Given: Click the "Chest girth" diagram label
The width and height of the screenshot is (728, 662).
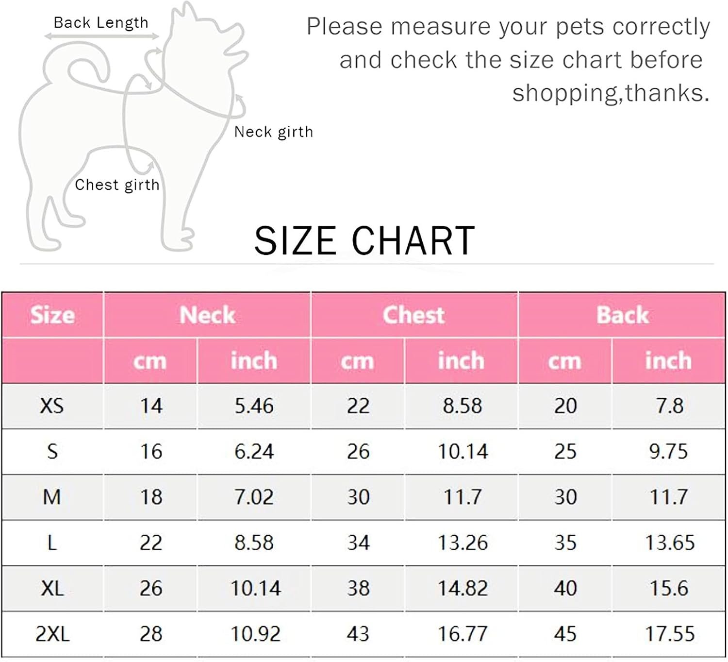Looking at the screenshot, I should tap(117, 185).
